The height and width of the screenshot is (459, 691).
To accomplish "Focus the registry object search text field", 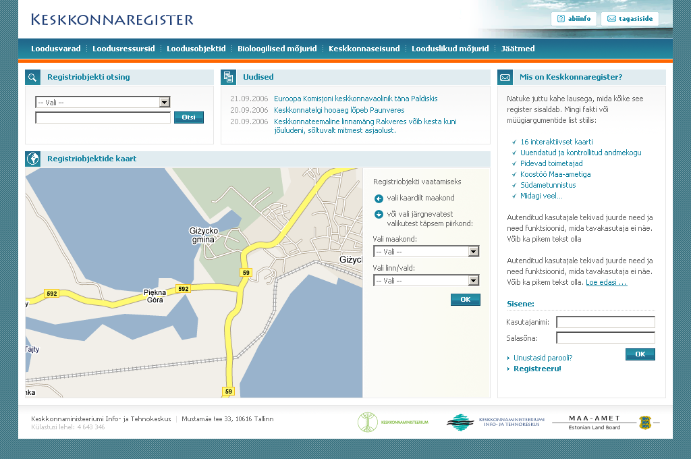I will coord(103,117).
